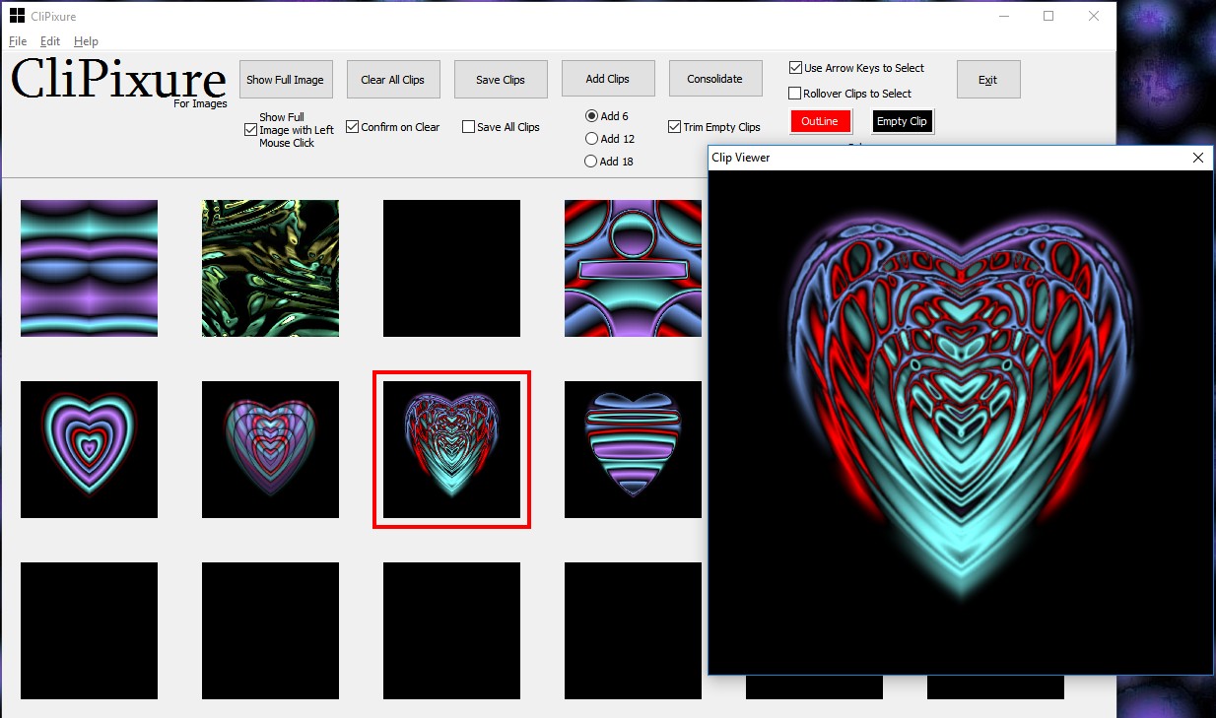Close the Clip Viewer window

click(1198, 158)
